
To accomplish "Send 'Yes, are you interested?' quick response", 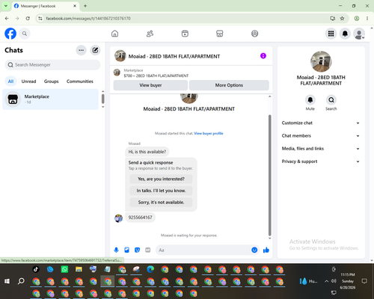I will click(x=161, y=179).
